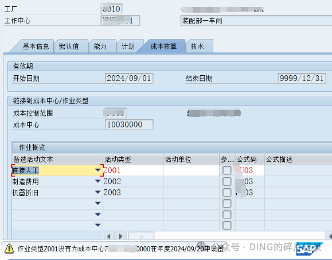Click the 公式码 column header
Viewport: 332px width, 260px height.
tap(250, 160)
